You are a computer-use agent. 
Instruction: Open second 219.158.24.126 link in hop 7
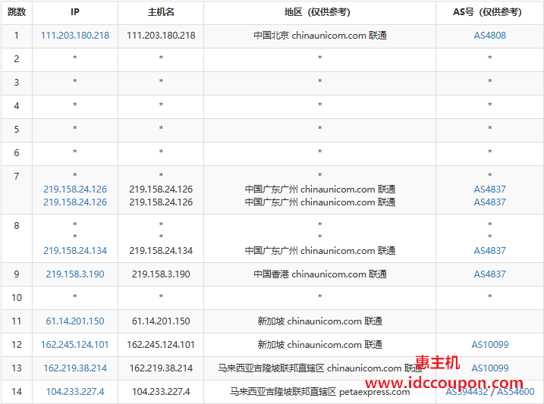coord(75,202)
